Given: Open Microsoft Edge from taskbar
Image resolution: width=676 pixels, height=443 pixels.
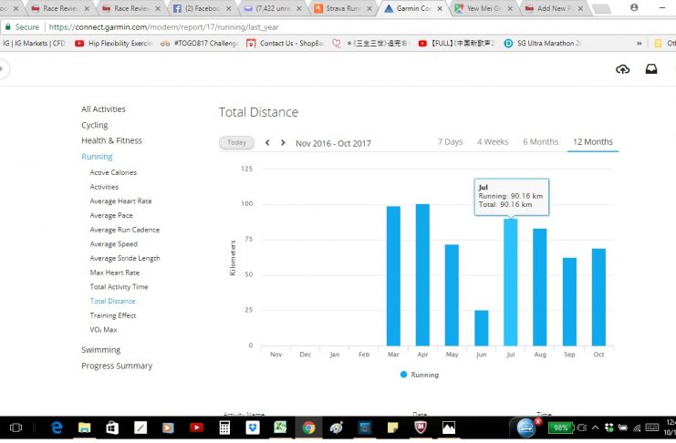Looking at the screenshot, I should click(57, 427).
